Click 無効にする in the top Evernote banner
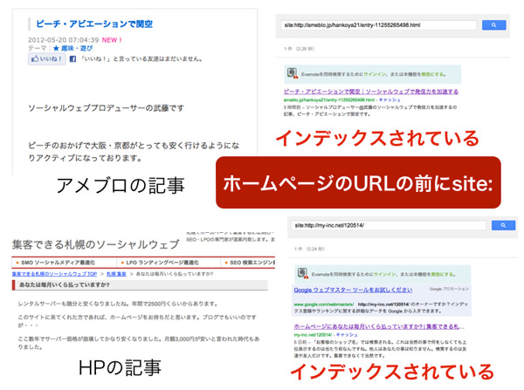 (432, 74)
